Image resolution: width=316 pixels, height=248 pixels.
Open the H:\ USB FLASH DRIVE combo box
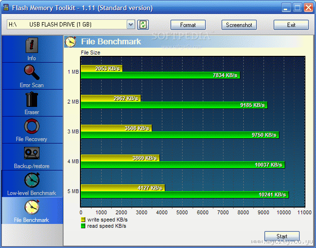[71, 25]
